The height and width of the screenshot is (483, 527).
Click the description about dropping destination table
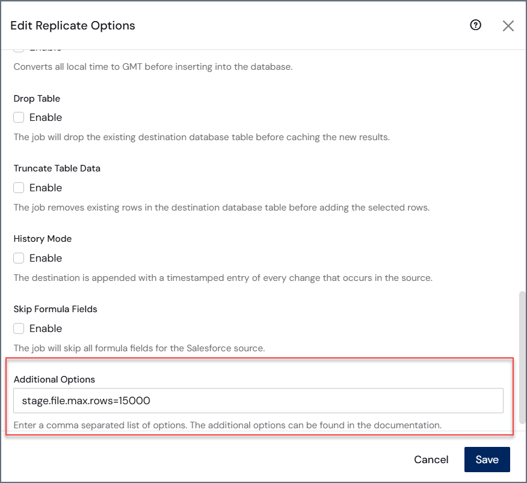point(202,137)
